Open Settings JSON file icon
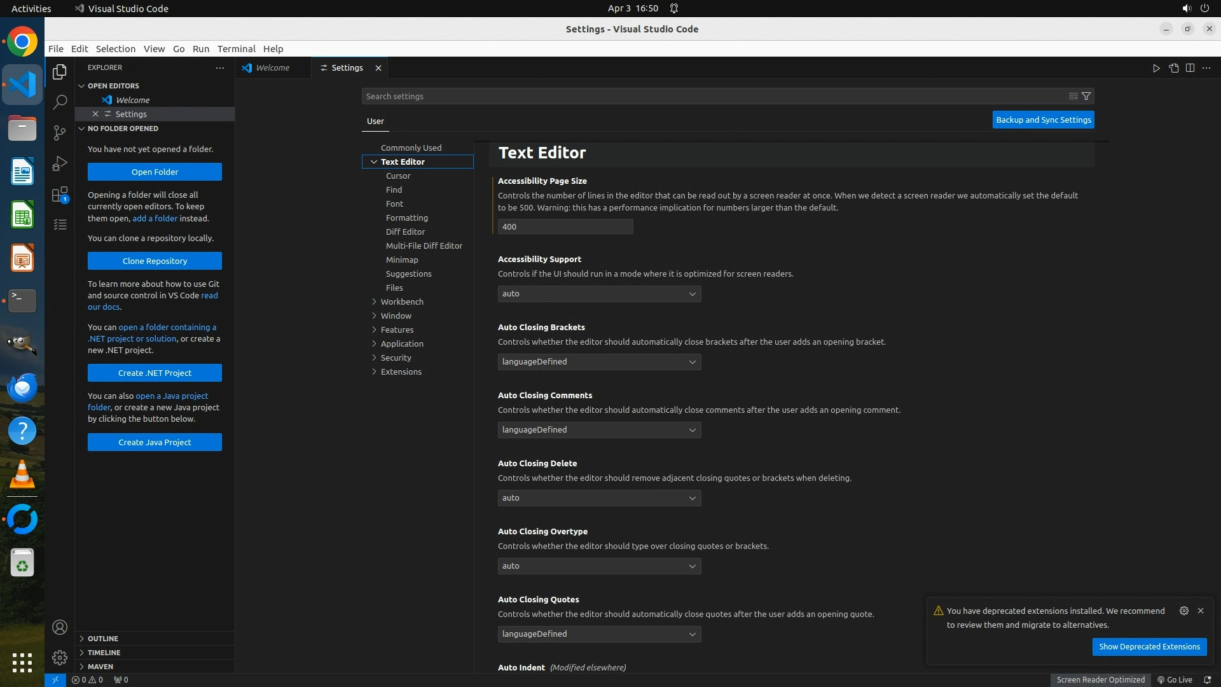This screenshot has height=687, width=1221. pos(1173,68)
